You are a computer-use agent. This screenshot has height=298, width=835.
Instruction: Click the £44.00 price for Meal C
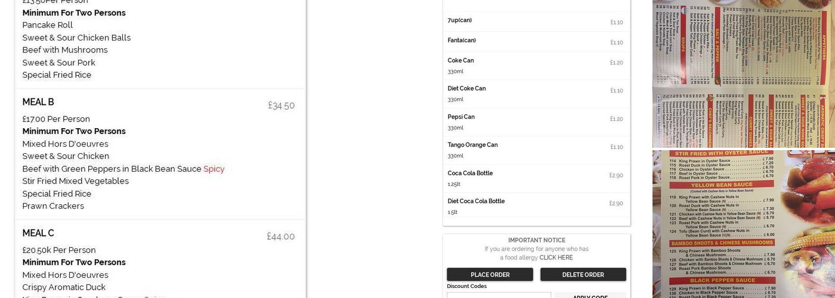pyautogui.click(x=280, y=237)
